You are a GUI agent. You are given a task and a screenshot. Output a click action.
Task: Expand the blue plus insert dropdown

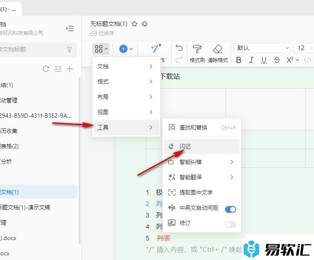pyautogui.click(x=126, y=49)
